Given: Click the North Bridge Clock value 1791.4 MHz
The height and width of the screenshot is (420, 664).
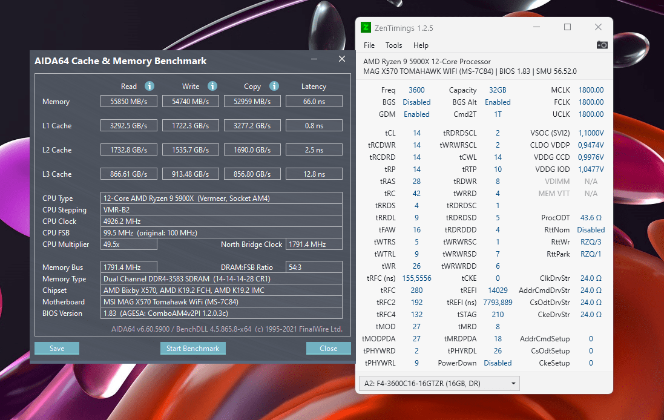Looking at the screenshot, I should tap(314, 244).
